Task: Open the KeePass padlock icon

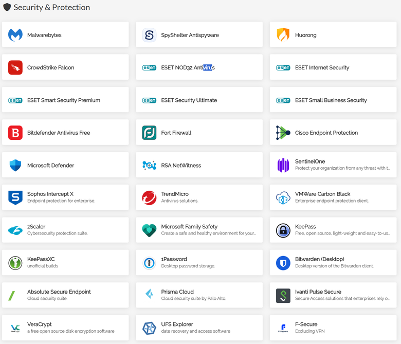Action: point(283,230)
